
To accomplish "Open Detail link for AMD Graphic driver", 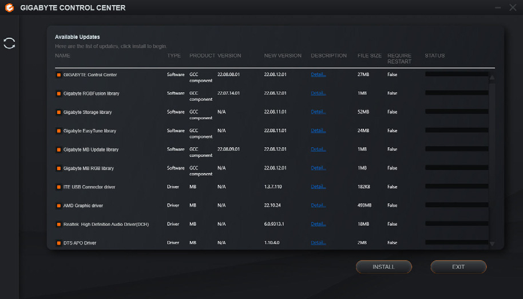I will tap(318, 205).
